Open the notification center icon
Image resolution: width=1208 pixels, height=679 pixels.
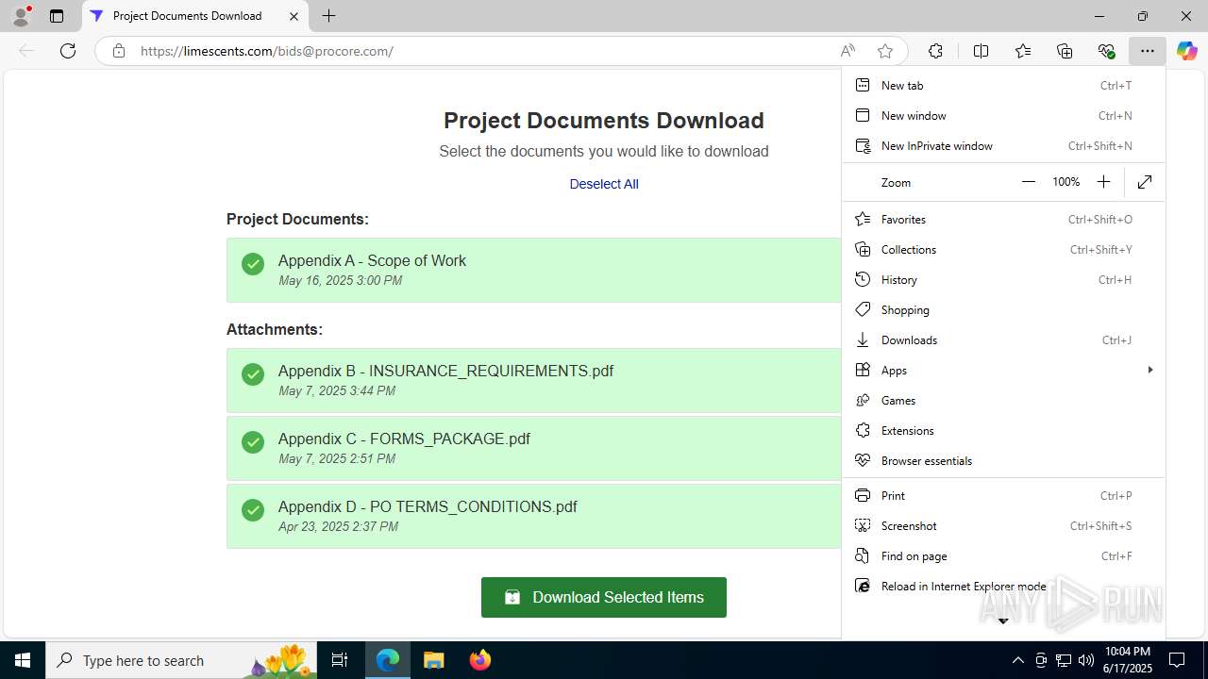pos(1177,660)
